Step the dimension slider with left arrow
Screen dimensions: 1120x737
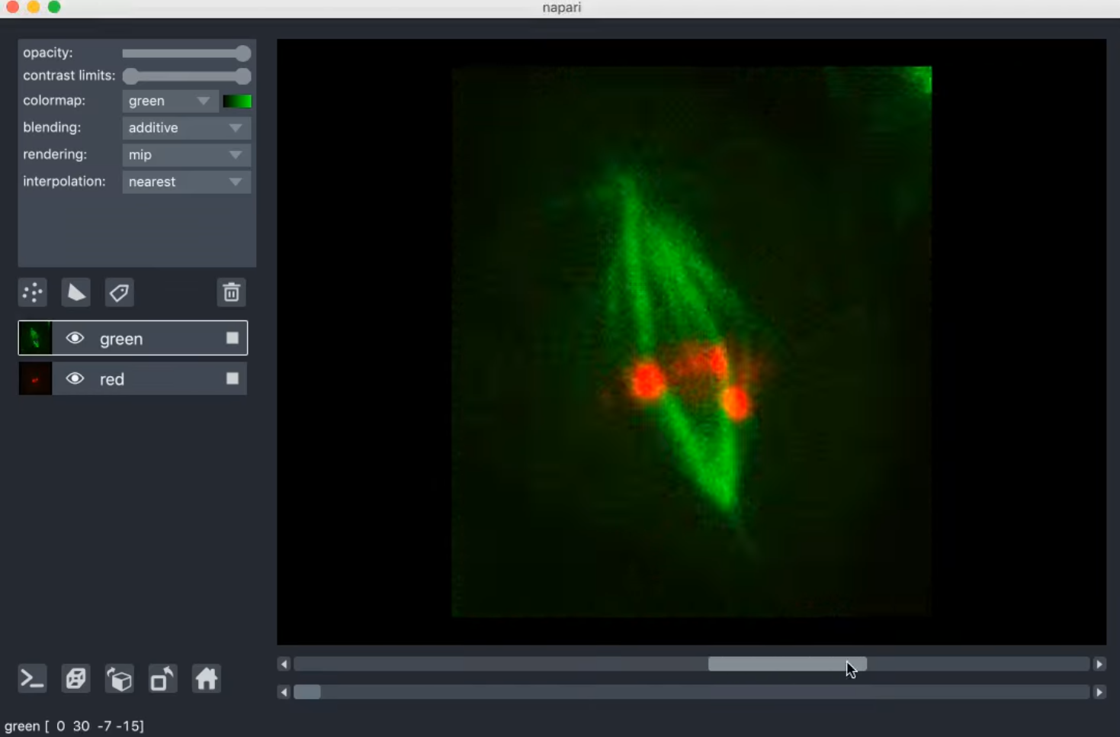coord(283,664)
